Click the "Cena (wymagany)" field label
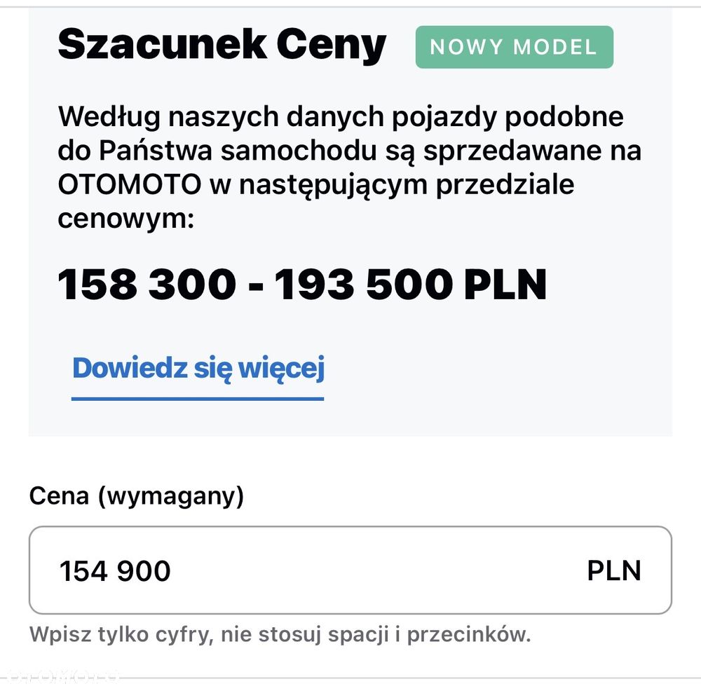This screenshot has height=691, width=701. point(137,496)
